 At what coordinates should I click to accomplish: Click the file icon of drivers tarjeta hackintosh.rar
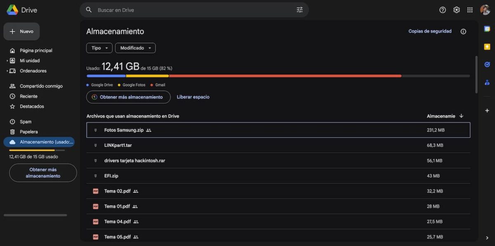point(96,161)
